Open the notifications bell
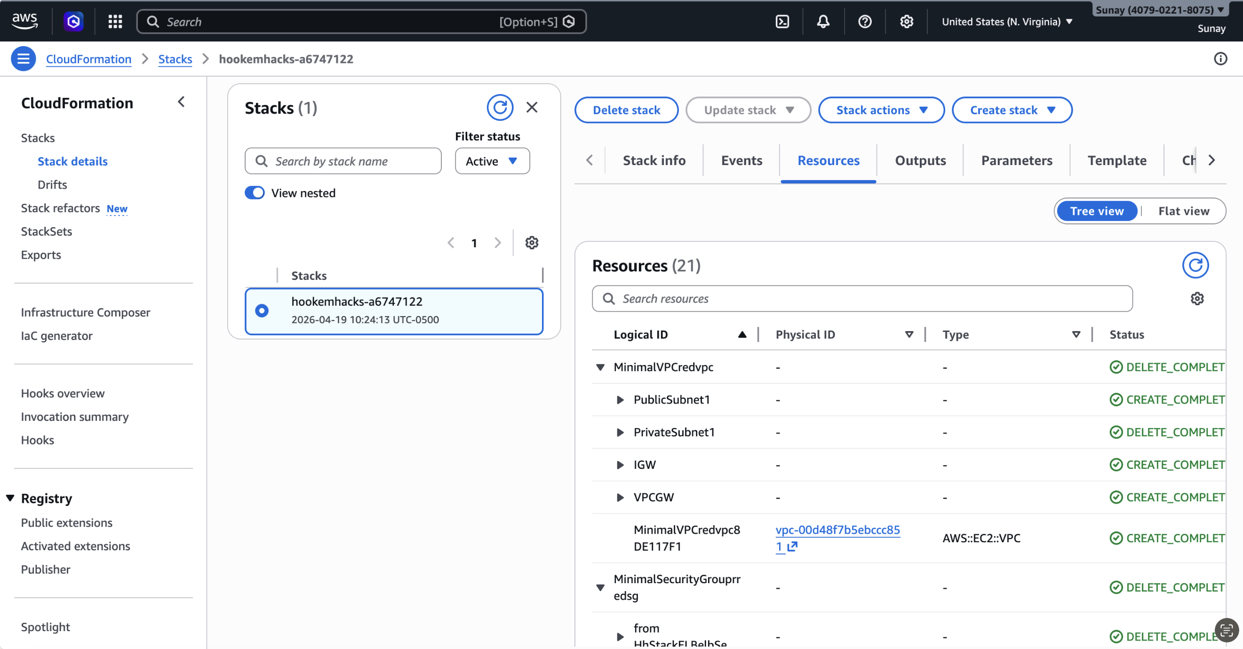Viewport: 1243px width, 649px height. 823,22
